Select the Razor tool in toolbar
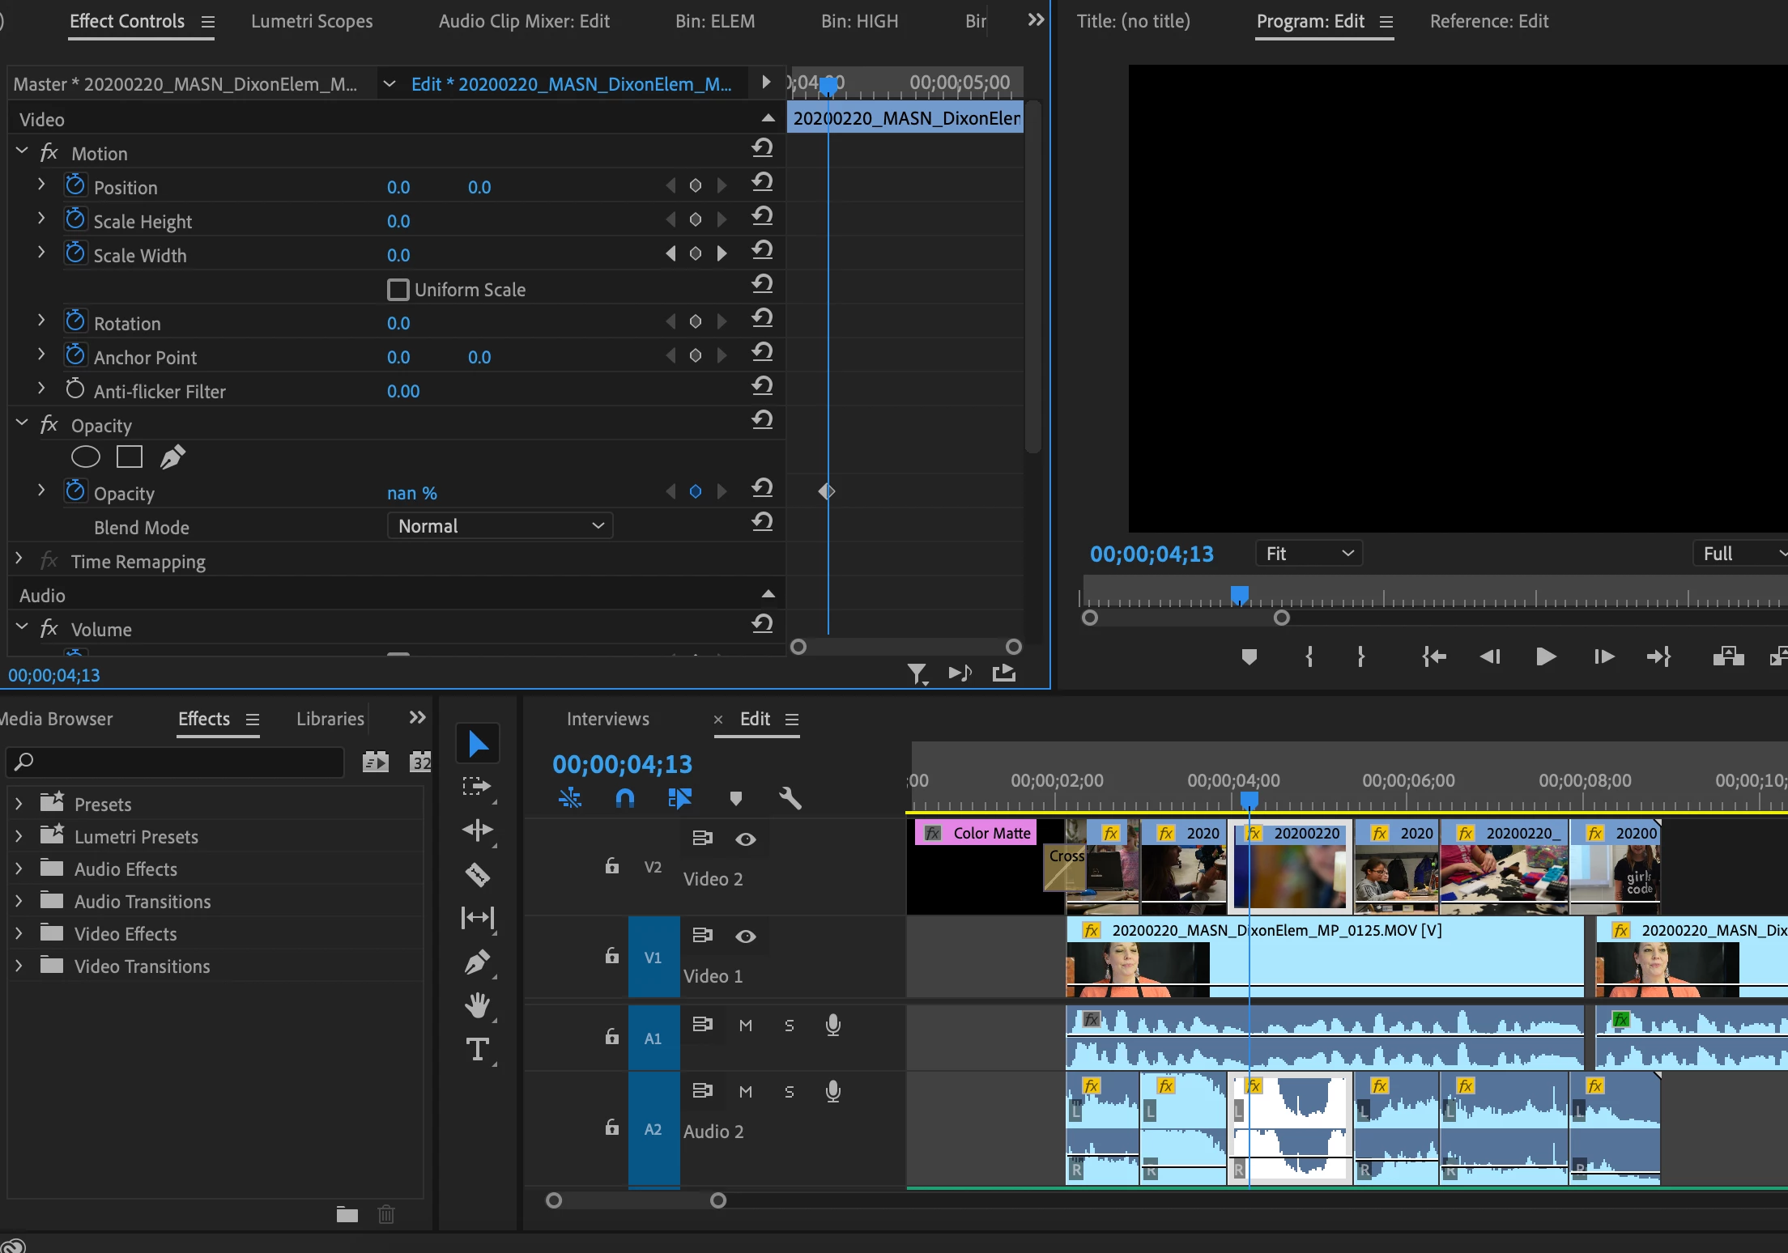The image size is (1788, 1253). click(x=477, y=874)
